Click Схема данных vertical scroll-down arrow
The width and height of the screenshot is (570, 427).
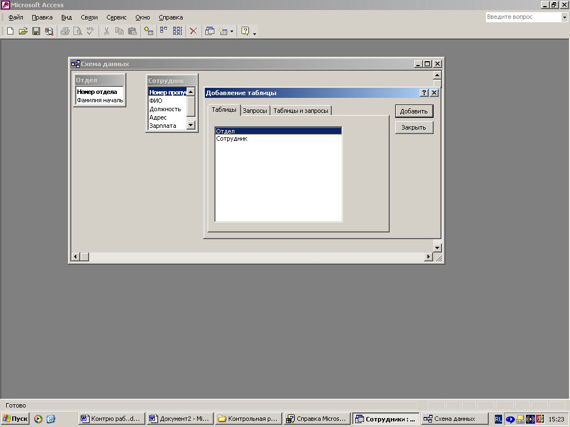click(437, 247)
